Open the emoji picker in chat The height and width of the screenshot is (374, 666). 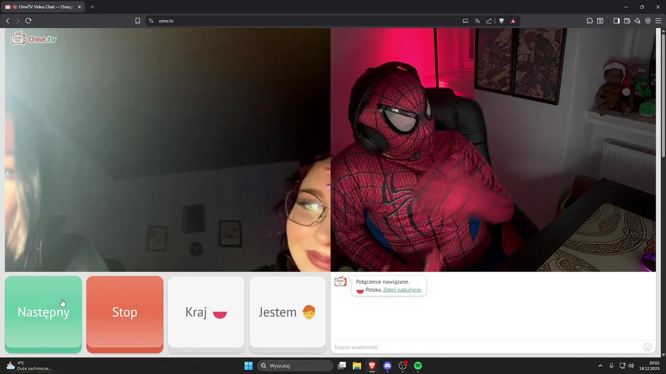[648, 346]
